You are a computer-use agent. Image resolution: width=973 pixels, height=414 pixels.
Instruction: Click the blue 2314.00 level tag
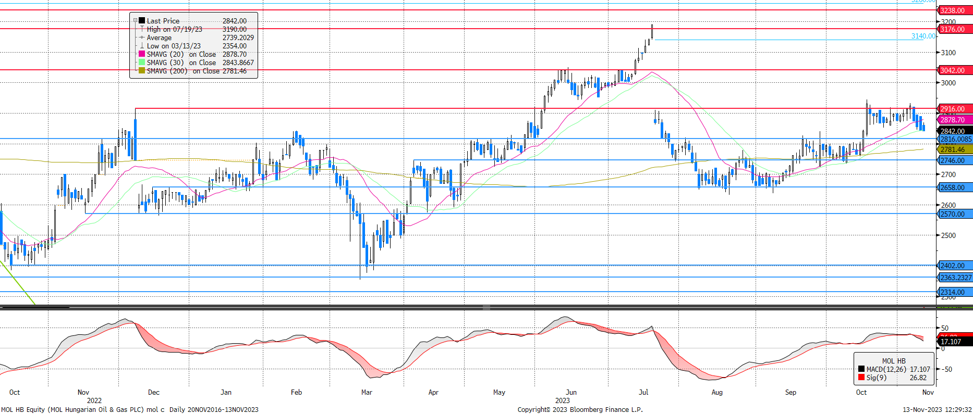(955, 292)
